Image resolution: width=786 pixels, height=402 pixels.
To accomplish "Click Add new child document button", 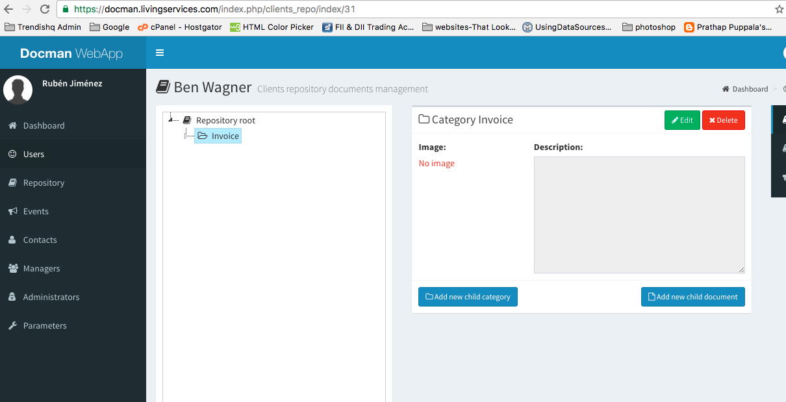I will pyautogui.click(x=692, y=297).
